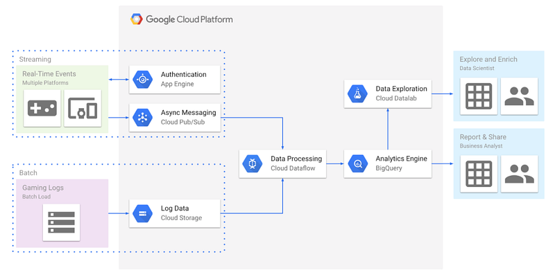
Task: Click the Google Cloud Platform title text
Action: (x=189, y=19)
